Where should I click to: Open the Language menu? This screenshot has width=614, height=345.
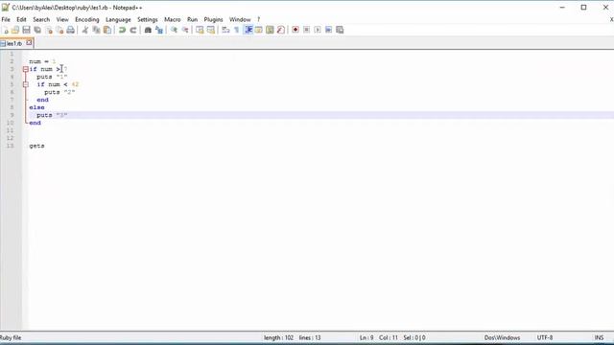[118, 19]
